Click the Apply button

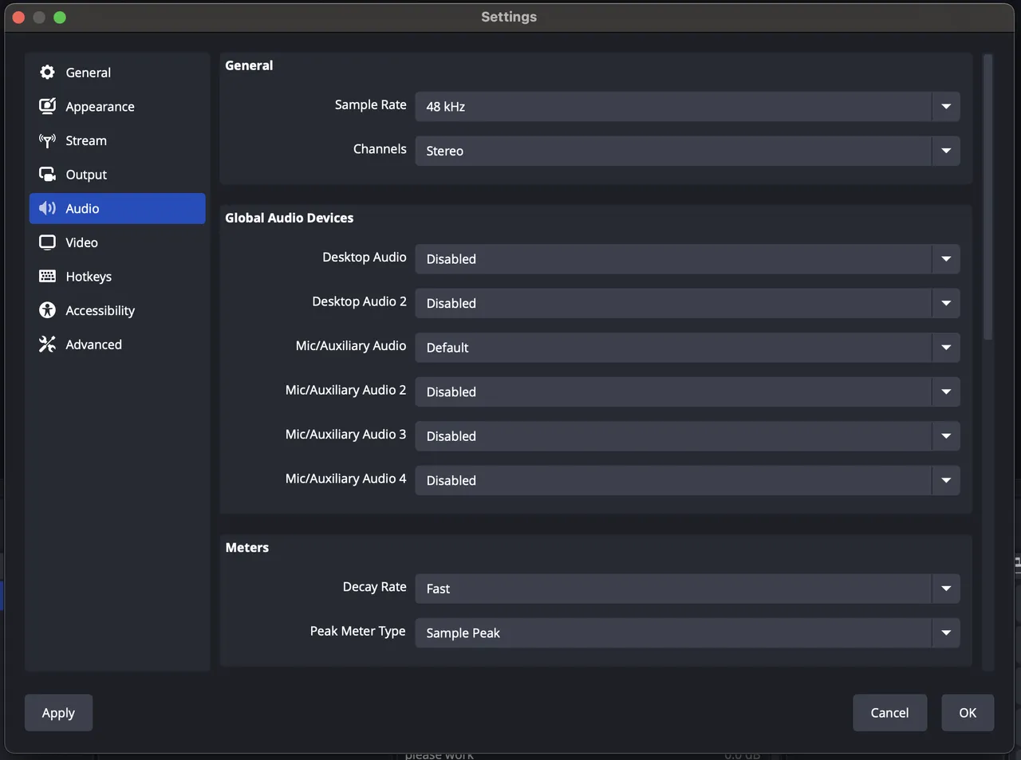tap(58, 713)
